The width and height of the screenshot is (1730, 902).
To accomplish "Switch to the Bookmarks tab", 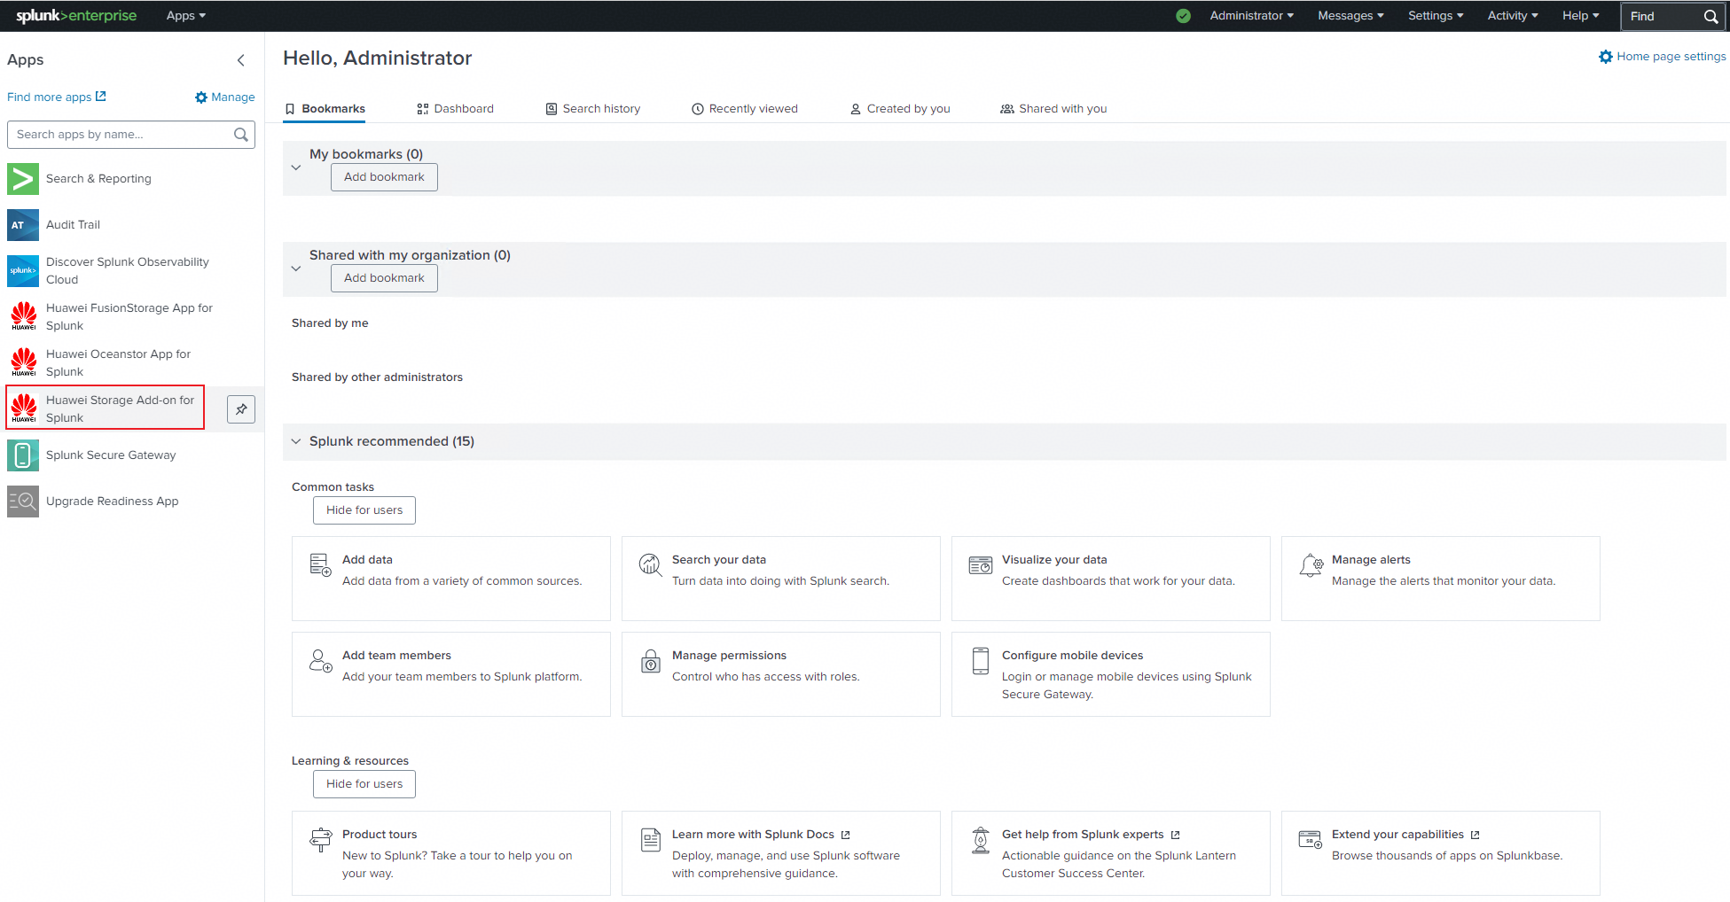I will click(x=325, y=109).
